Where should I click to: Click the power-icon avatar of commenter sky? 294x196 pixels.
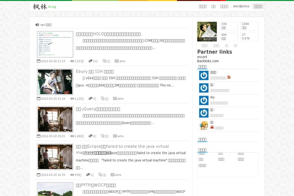[204, 100]
